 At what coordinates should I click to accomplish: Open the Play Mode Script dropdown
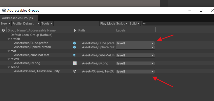114,23
